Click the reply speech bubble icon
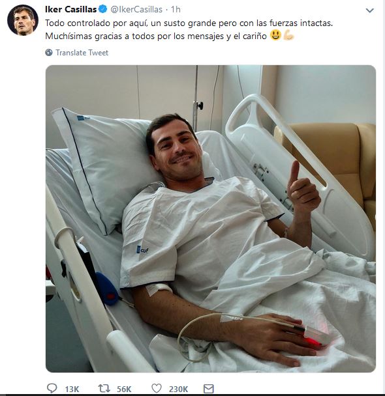The width and height of the screenshot is (385, 396). coord(52,388)
